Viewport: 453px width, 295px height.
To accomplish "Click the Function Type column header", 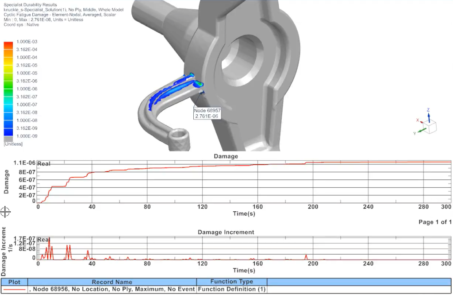I will pyautogui.click(x=231, y=282).
